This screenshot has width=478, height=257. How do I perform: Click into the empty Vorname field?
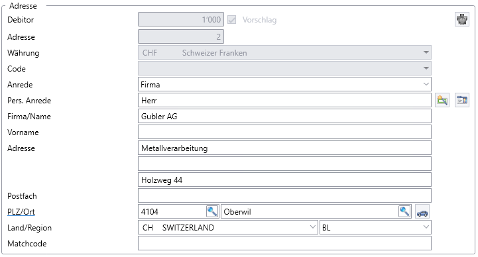coord(284,132)
